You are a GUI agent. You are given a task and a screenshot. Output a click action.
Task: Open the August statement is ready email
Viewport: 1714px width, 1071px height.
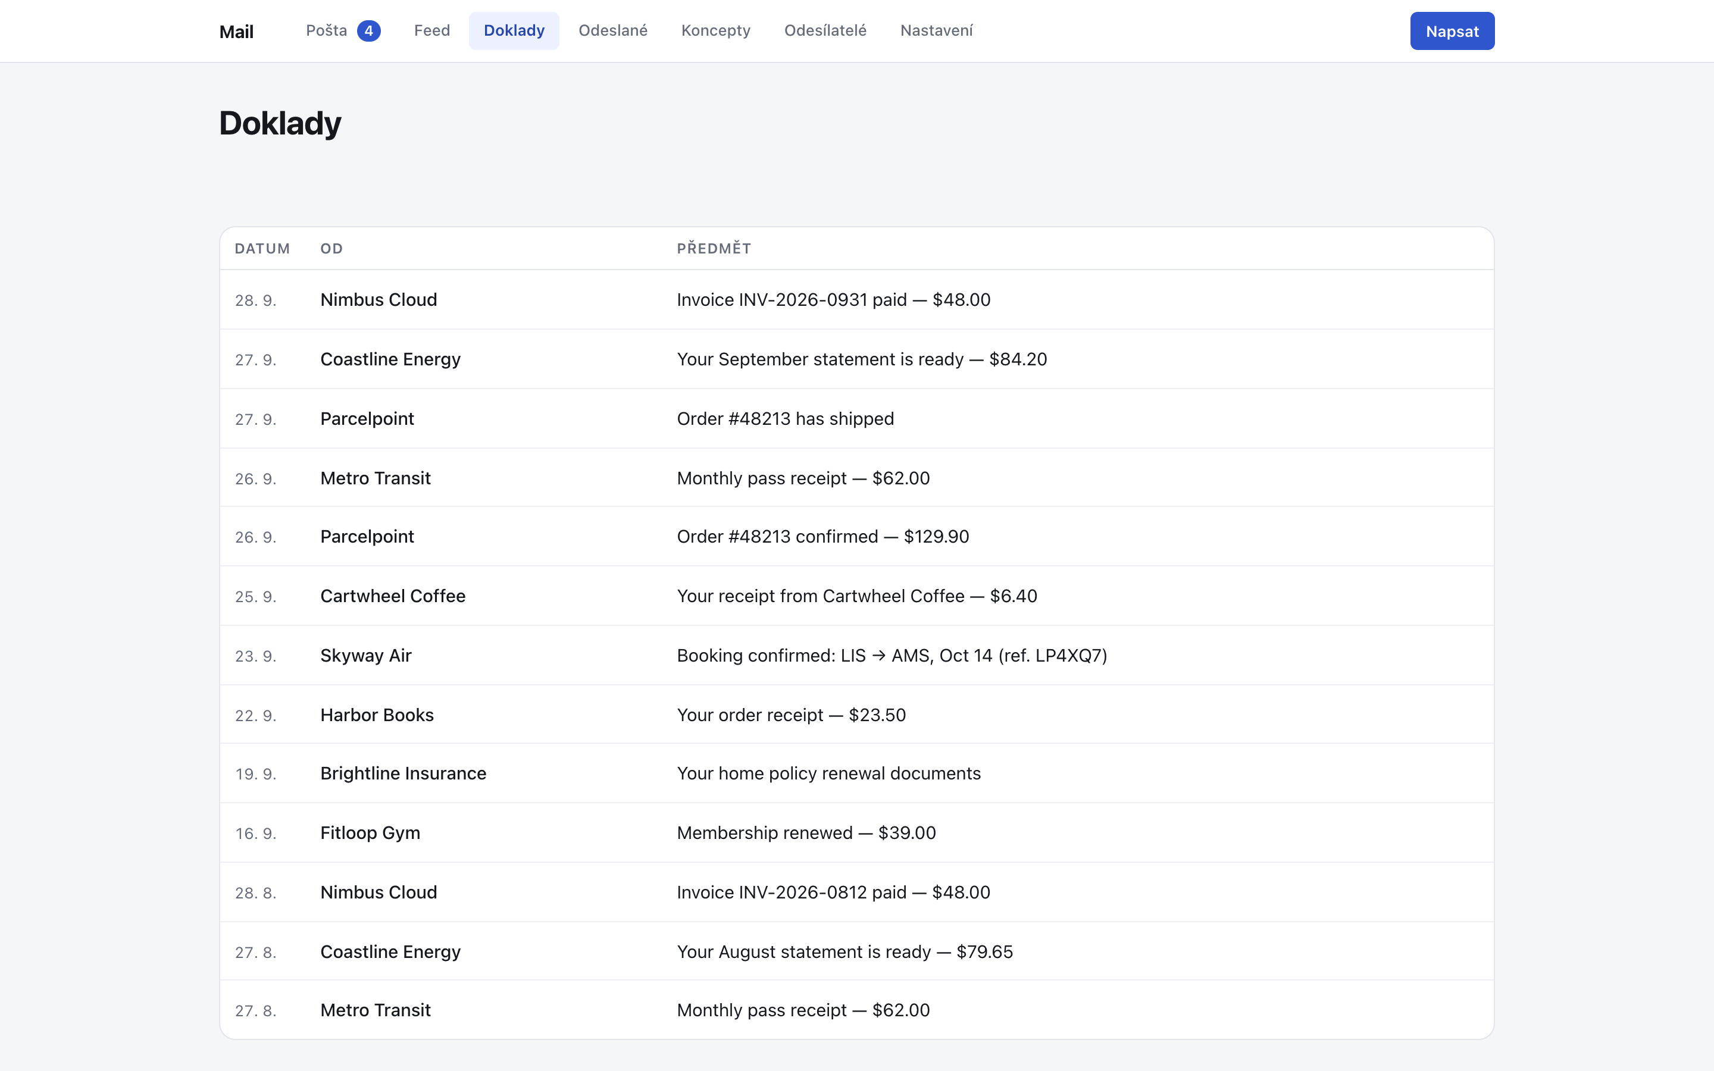click(857, 951)
